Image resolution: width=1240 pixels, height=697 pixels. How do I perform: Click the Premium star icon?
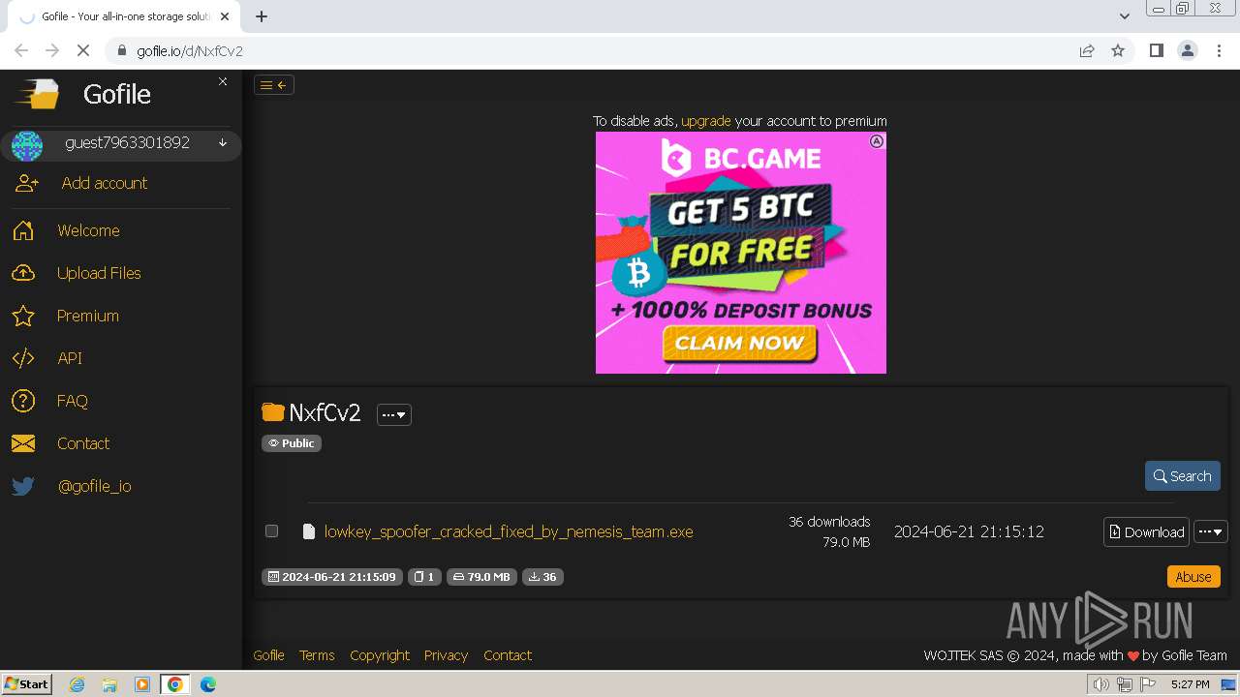coord(23,316)
